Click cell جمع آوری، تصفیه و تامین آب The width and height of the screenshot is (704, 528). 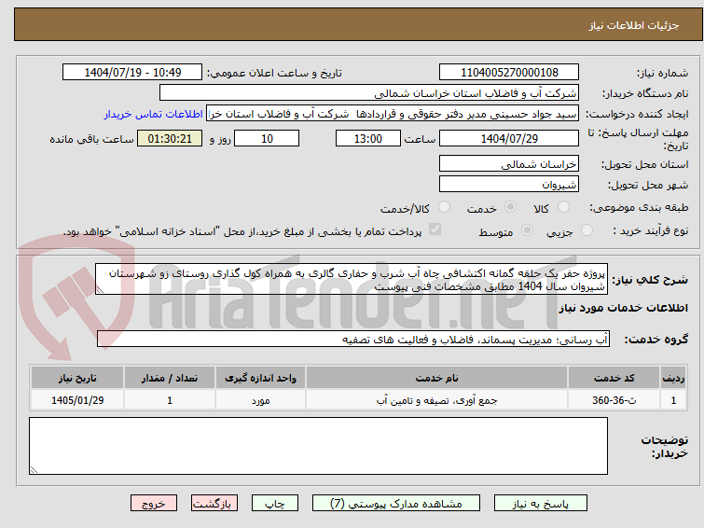(x=437, y=400)
